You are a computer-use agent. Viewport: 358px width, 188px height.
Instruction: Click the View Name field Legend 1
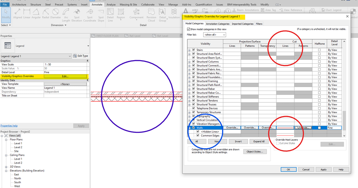coord(65,88)
